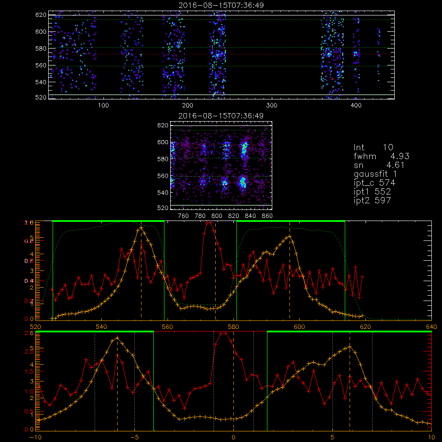This screenshot has width=442, height=442.
Task: Click y-axis label 600 on top spectrogram
Action: 41,31
